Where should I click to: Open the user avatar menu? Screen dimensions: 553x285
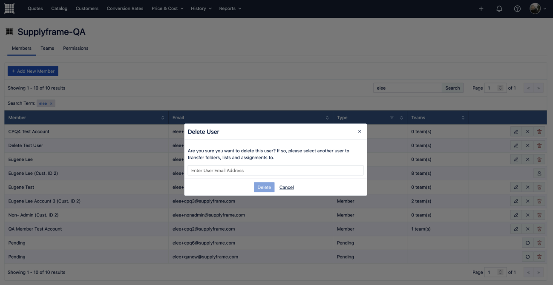[x=538, y=9]
